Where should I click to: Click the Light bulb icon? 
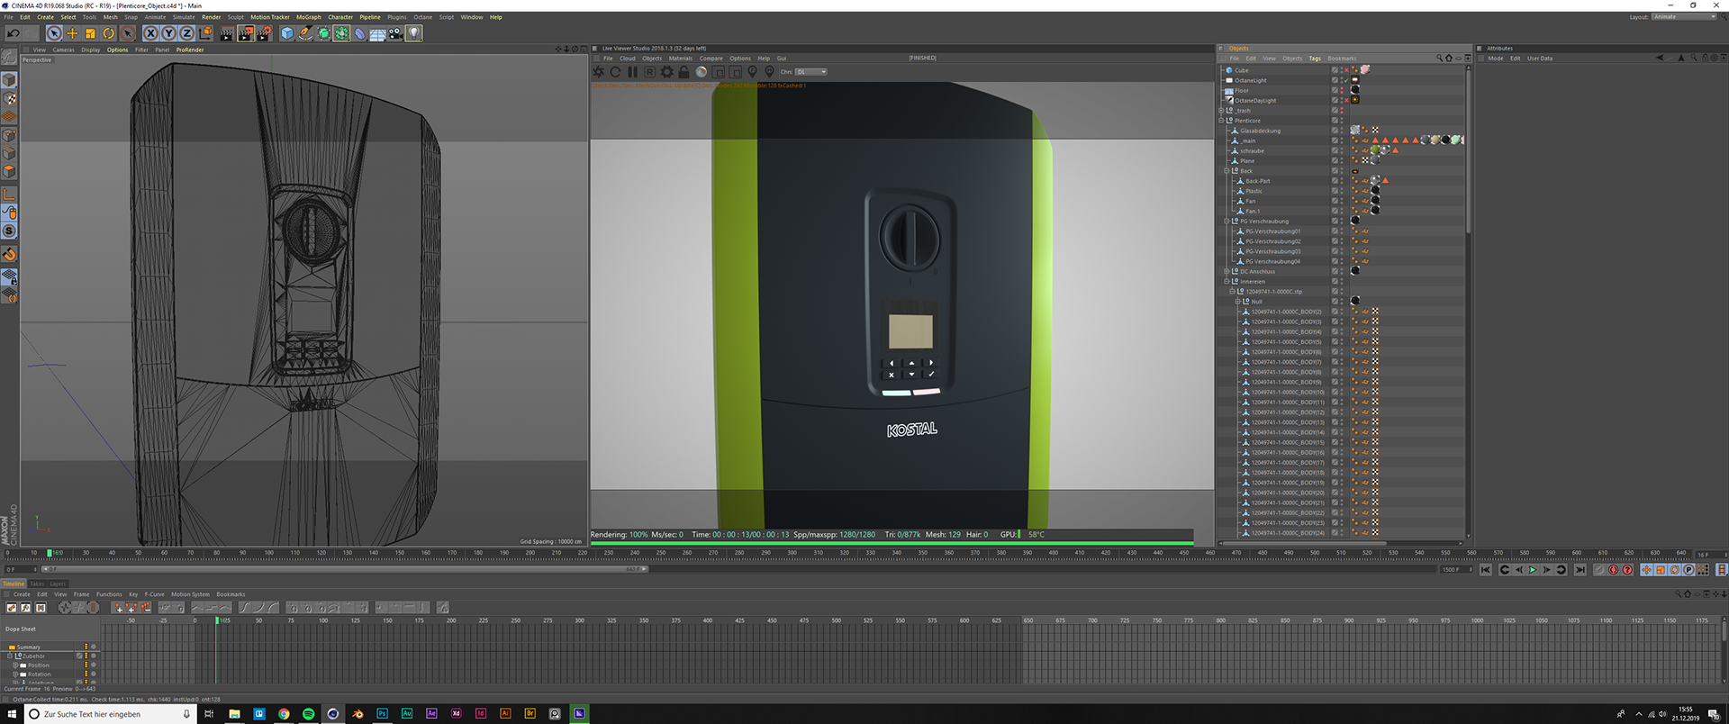(x=413, y=33)
